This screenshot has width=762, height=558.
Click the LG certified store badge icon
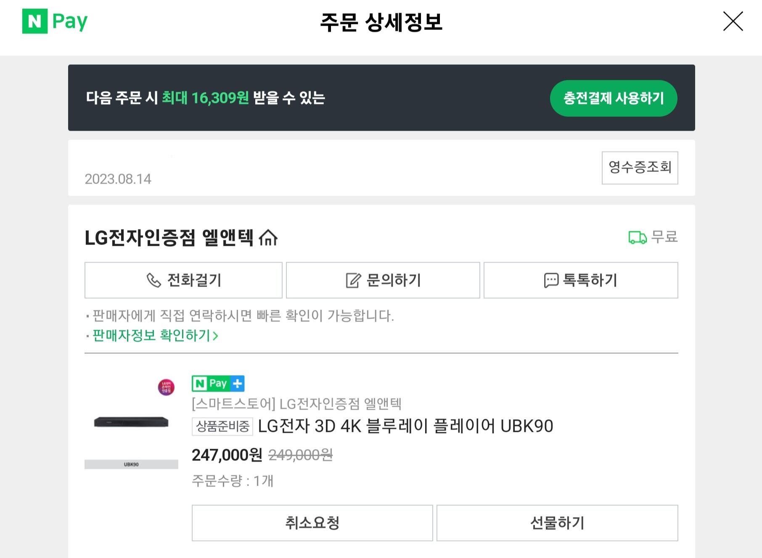pos(166,387)
